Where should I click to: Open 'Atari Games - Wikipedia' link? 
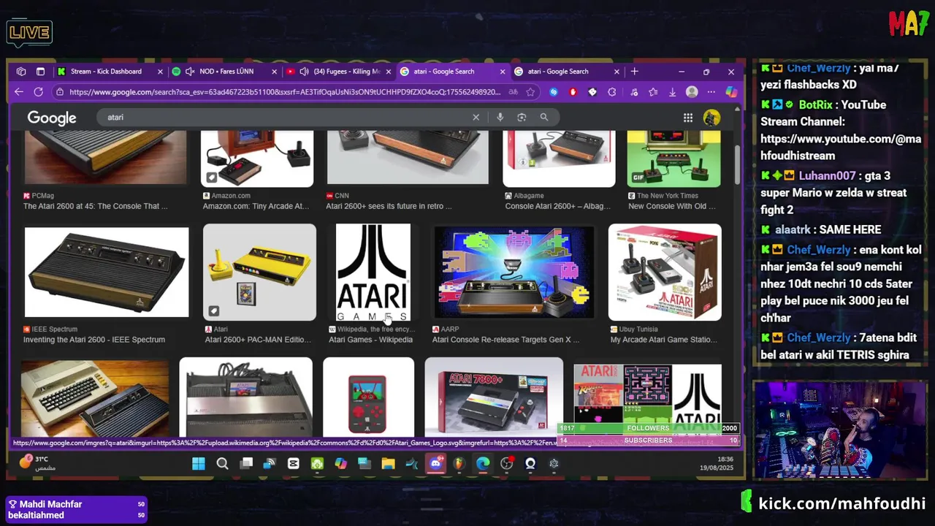click(x=370, y=340)
